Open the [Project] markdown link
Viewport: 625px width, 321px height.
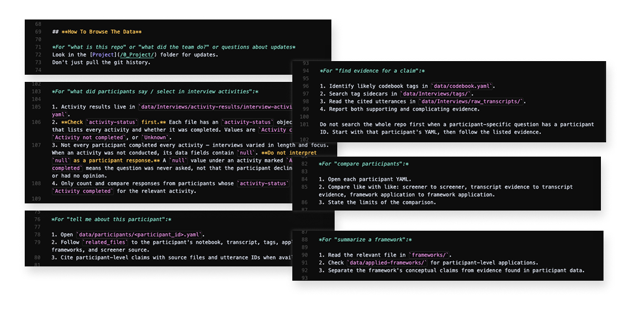coord(104,55)
